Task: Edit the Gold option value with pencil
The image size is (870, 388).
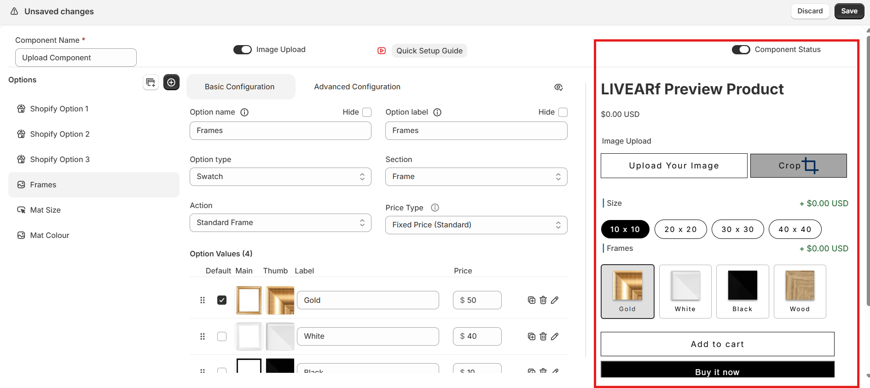Action: pyautogui.click(x=555, y=300)
